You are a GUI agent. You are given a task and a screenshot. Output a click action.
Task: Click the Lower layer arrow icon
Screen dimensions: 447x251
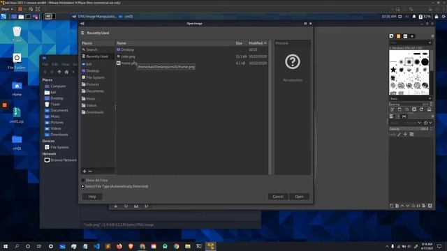tap(408, 206)
